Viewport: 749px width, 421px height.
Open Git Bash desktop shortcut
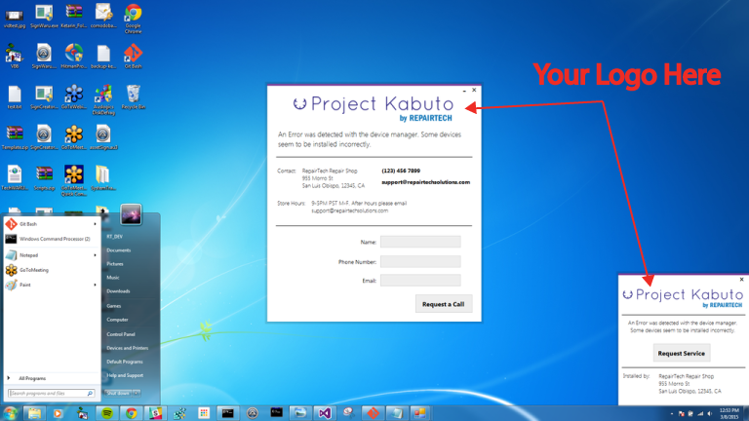(133, 57)
